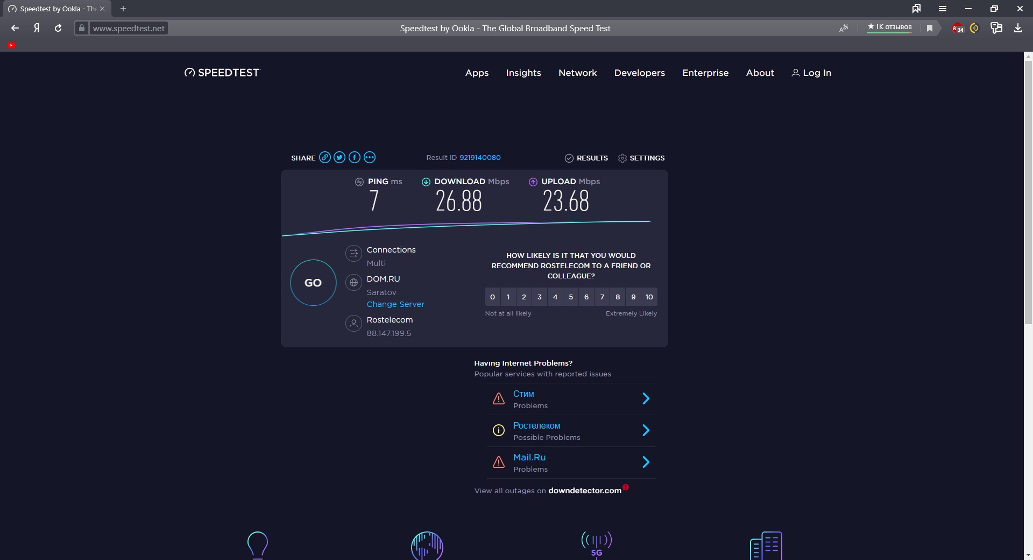This screenshot has width=1033, height=560.
Task: Click the 1K отзывов reviews badge
Action: 890,27
